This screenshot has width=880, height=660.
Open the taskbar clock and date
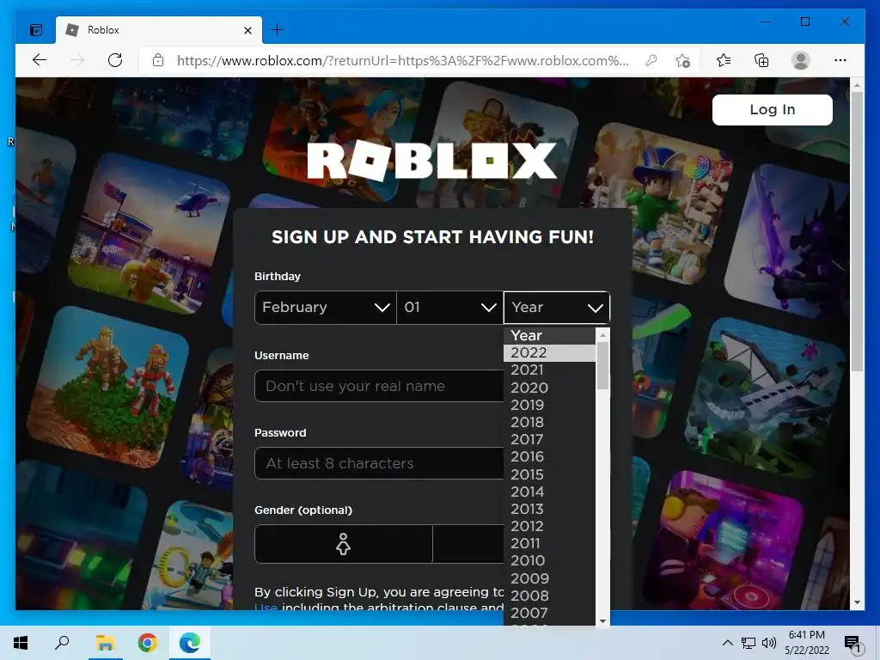pos(806,643)
